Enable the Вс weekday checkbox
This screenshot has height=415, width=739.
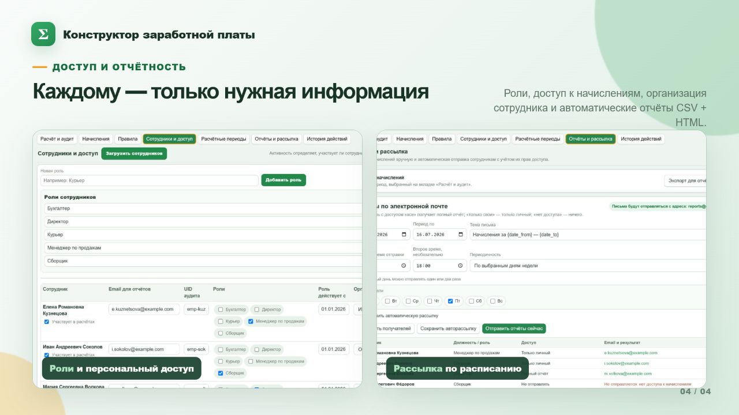(x=492, y=301)
